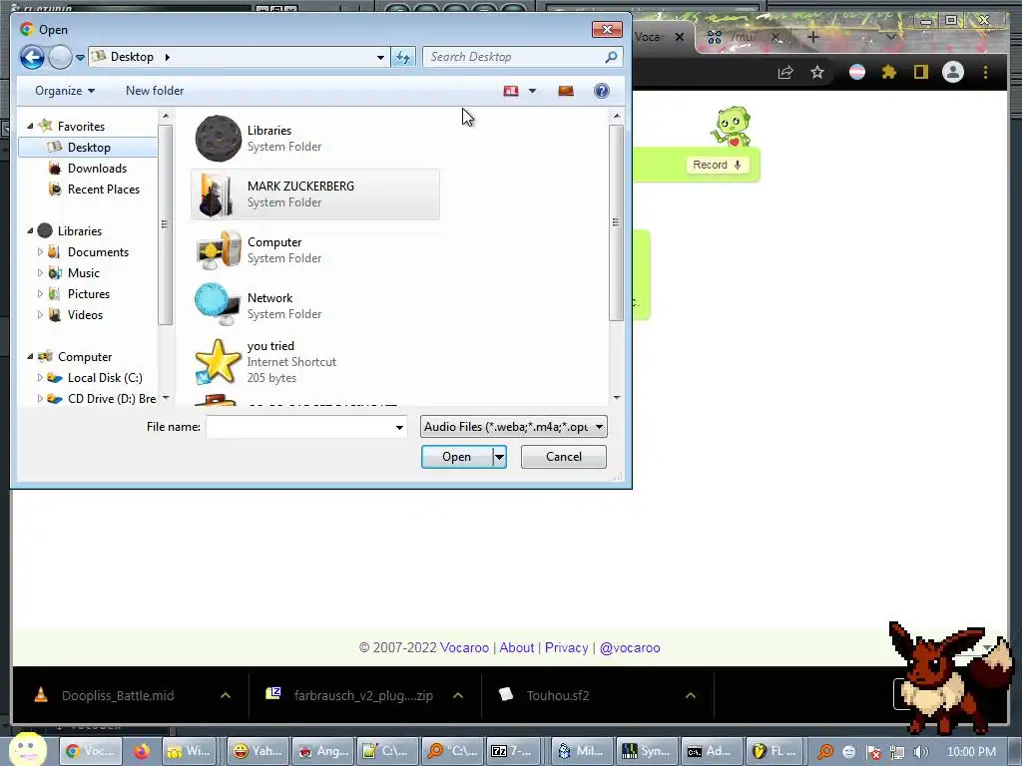Screen dimensions: 1022x766
Task: Create a New folder
Action: (x=155, y=91)
